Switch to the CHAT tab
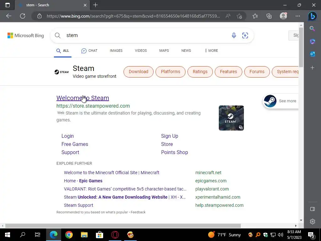Viewport: 321px width, 241px height. (x=89, y=51)
